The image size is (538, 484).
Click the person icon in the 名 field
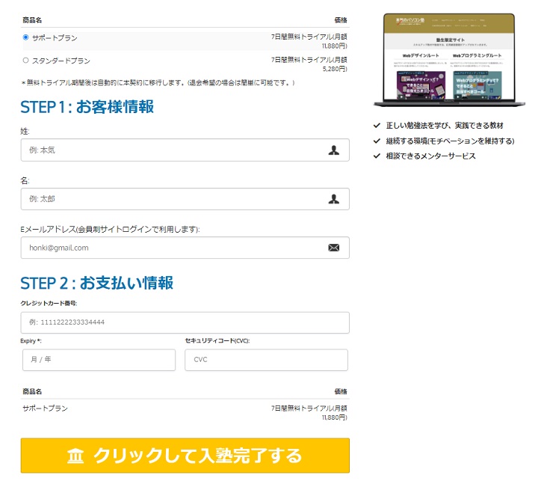(333, 199)
